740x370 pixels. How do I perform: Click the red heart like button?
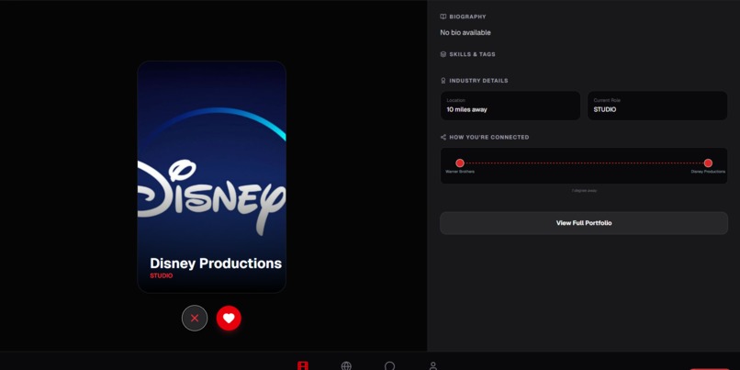click(x=229, y=318)
